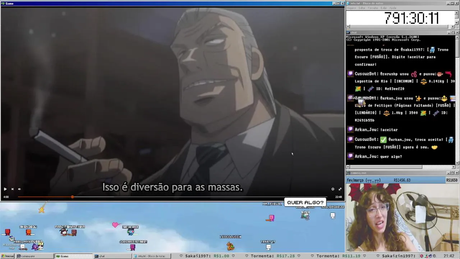
Task: Open Editar menu in Bloco de notas
Action: coord(362,8)
